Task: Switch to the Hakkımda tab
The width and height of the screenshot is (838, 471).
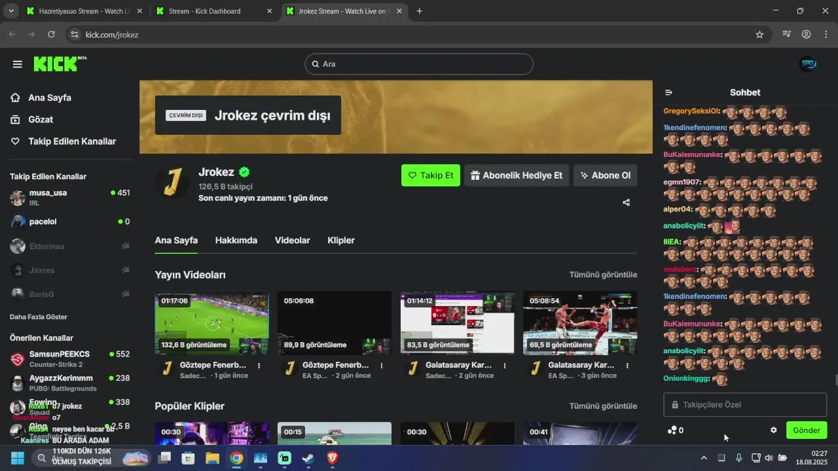Action: (x=236, y=240)
